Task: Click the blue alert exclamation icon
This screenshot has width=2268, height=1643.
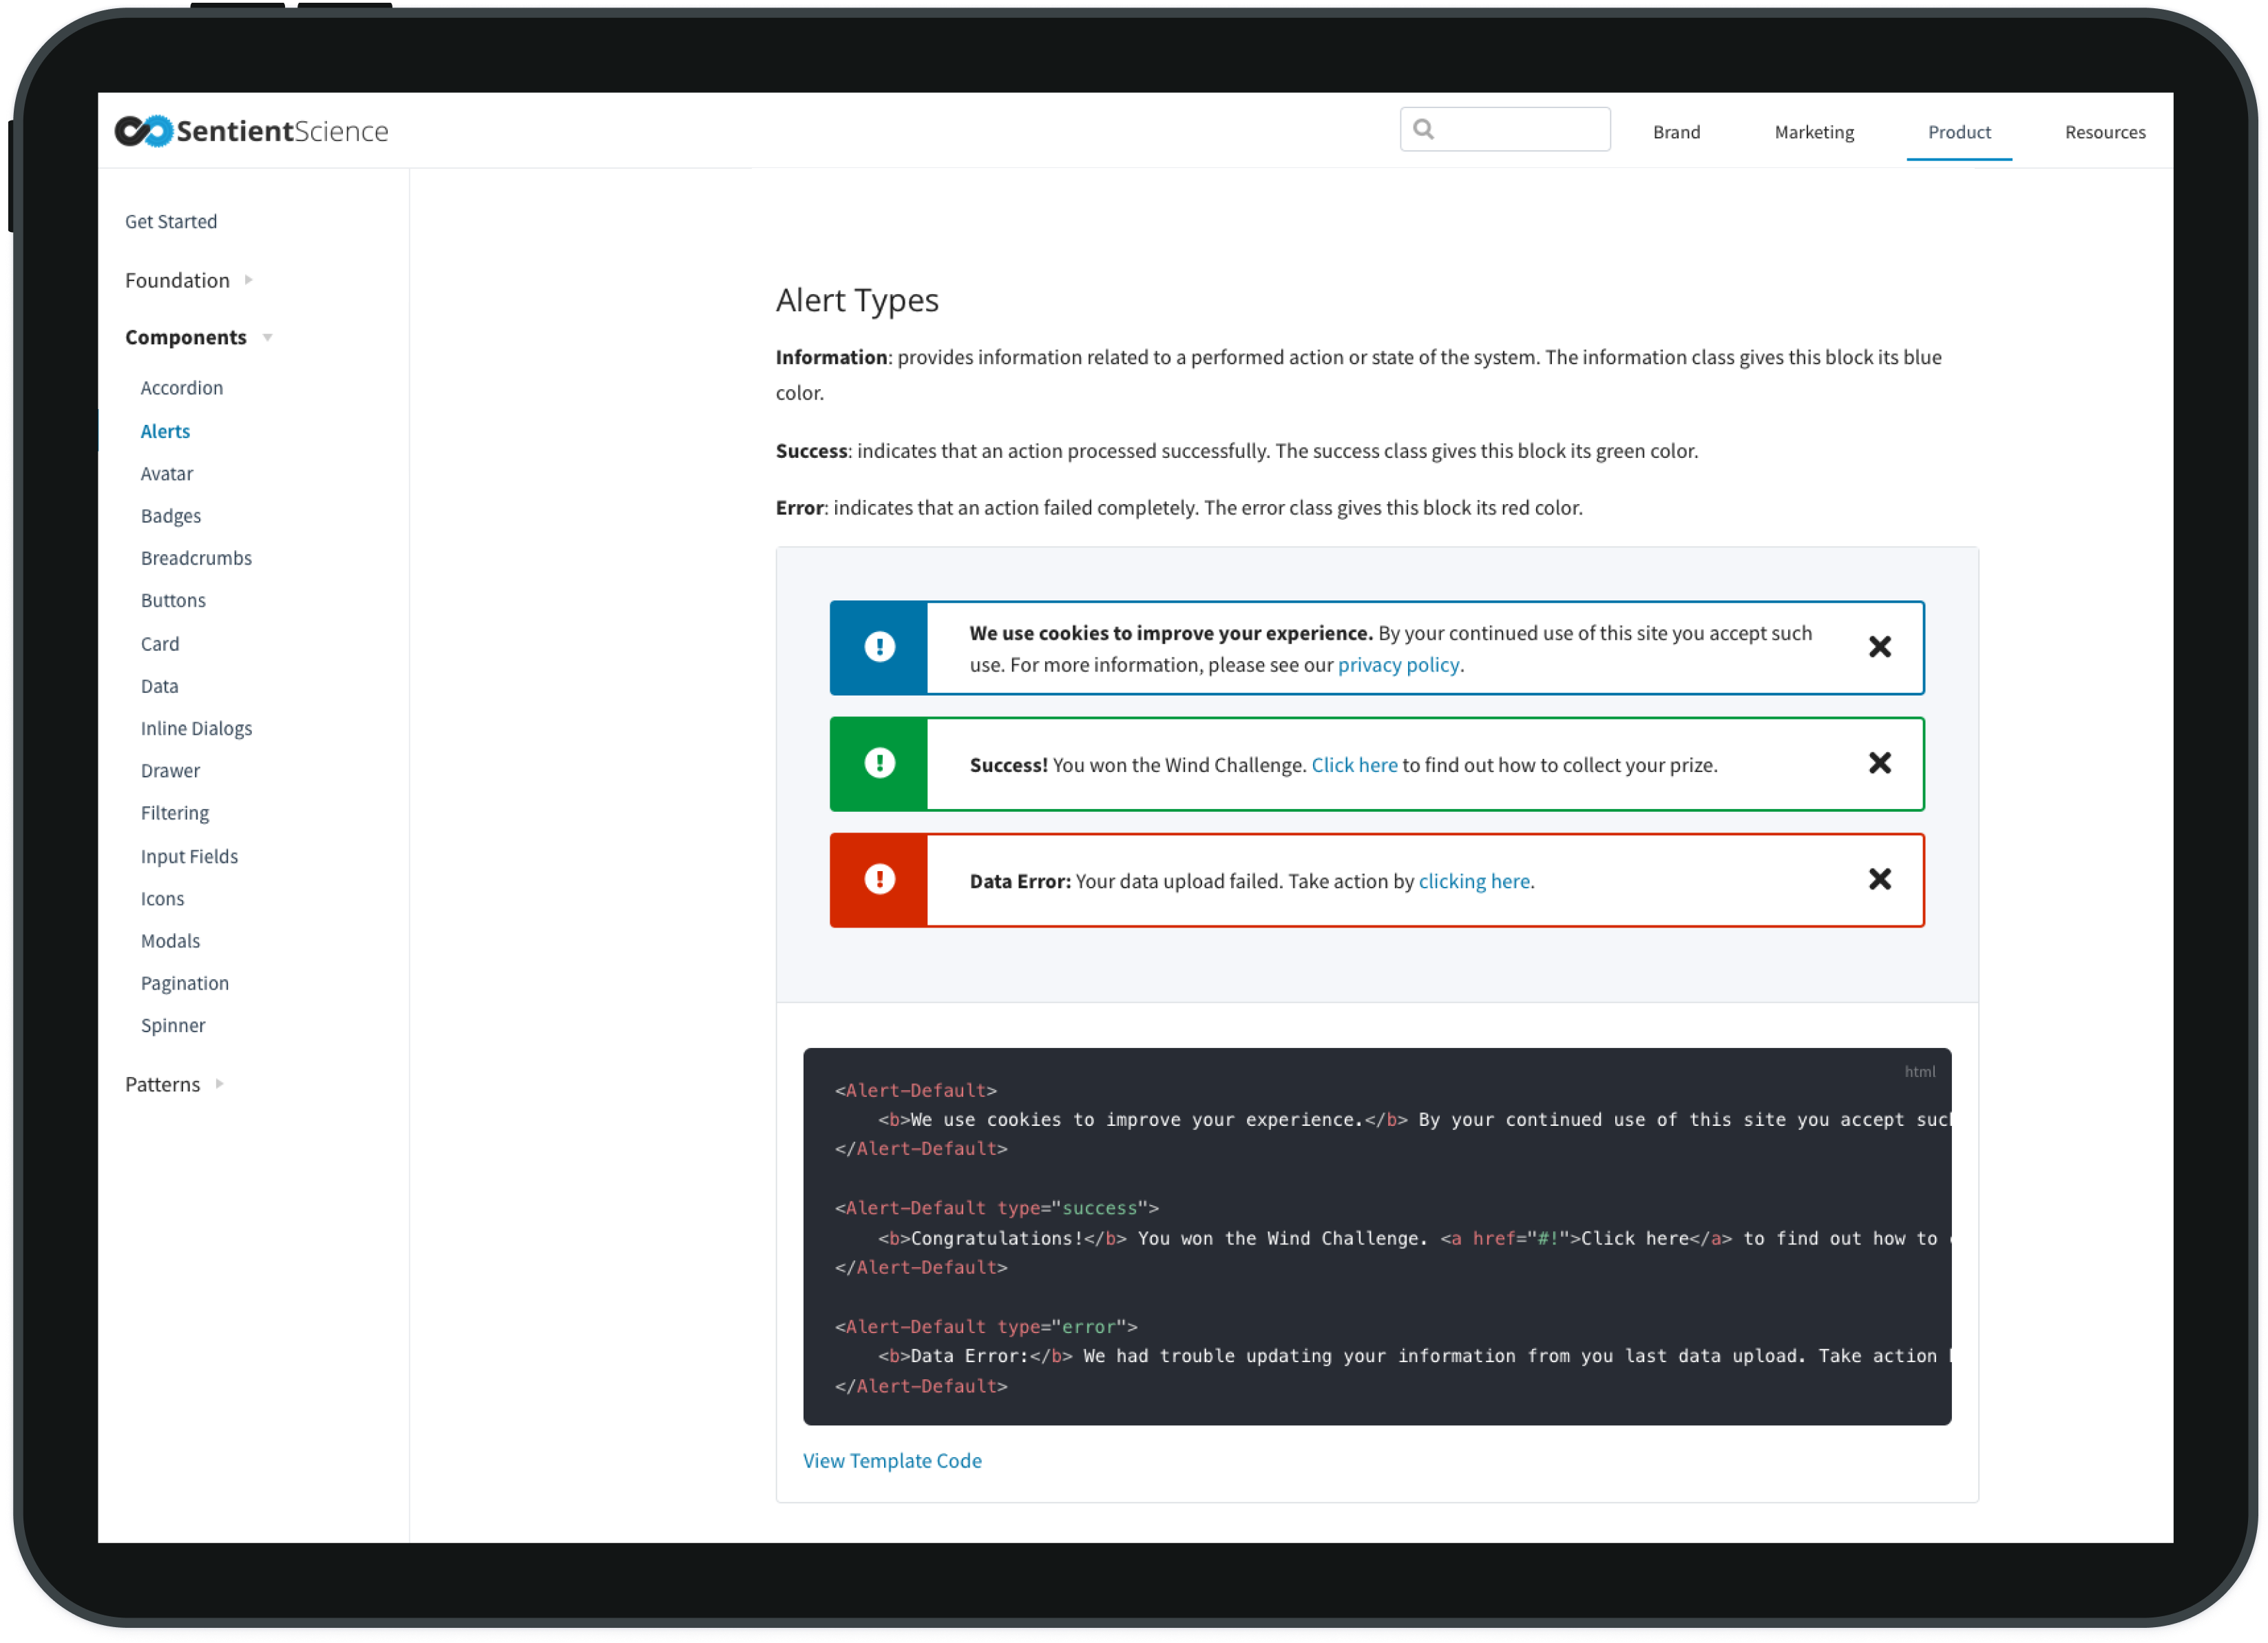Action: 879,647
